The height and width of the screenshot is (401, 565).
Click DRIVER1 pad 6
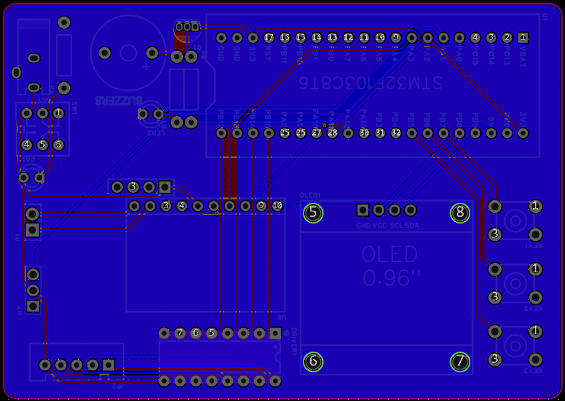(x=195, y=333)
